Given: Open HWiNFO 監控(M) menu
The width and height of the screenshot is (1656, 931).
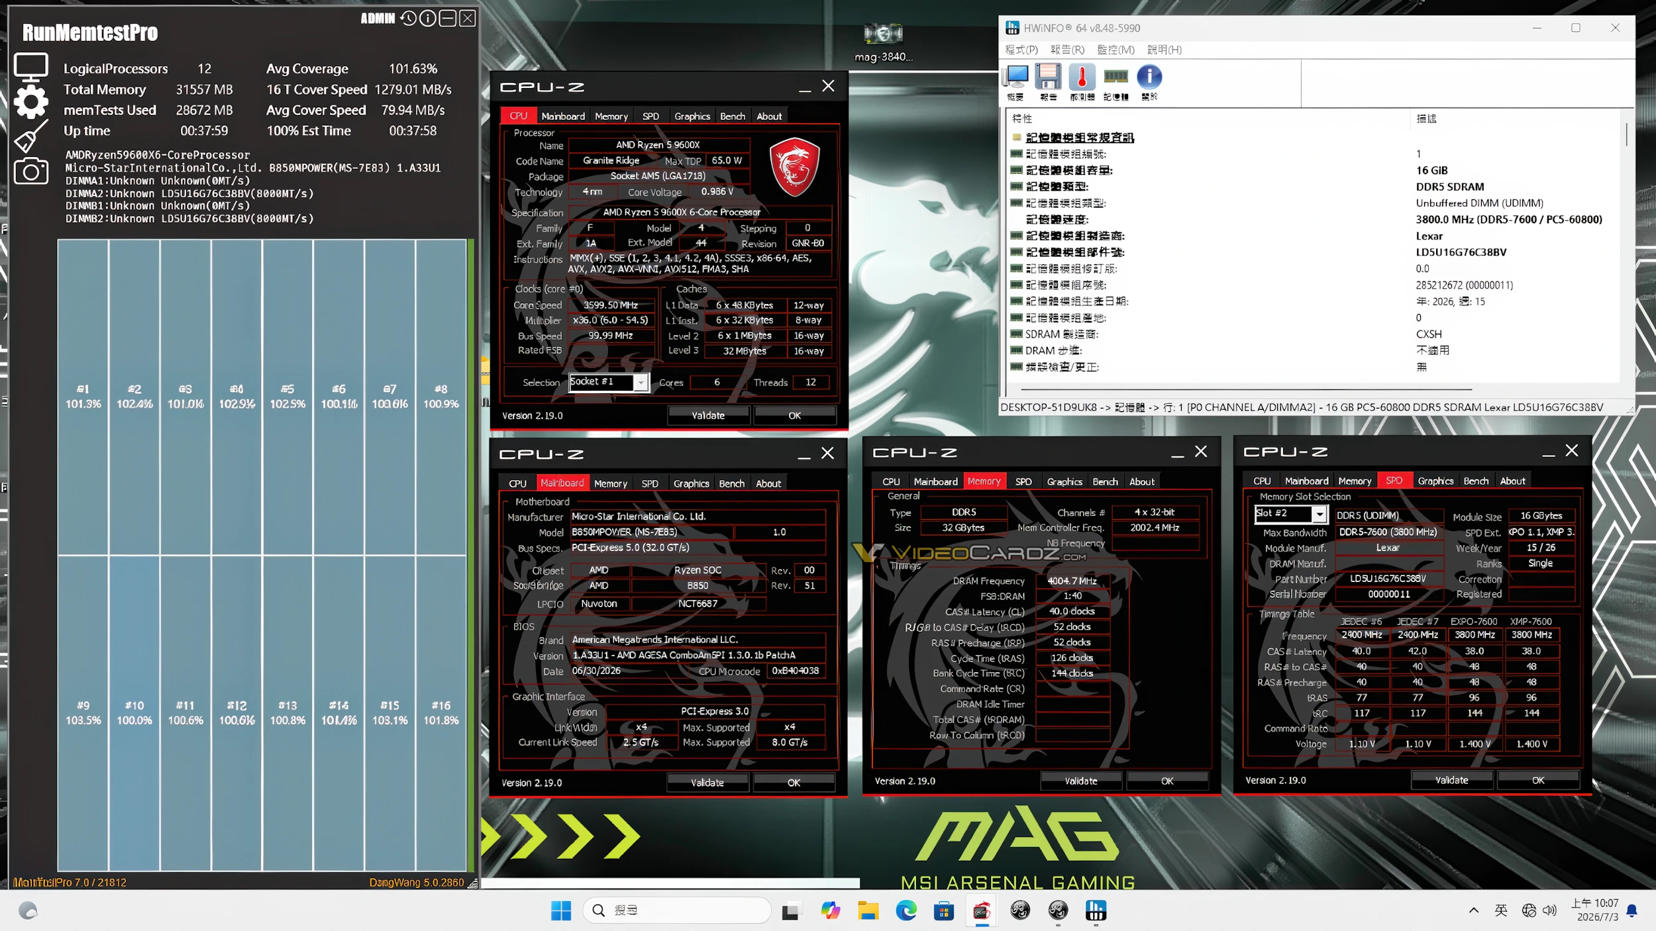Looking at the screenshot, I should point(1115,50).
